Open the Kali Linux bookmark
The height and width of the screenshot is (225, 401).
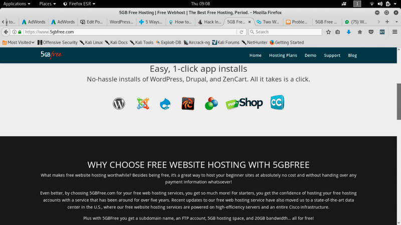pyautogui.click(x=91, y=42)
